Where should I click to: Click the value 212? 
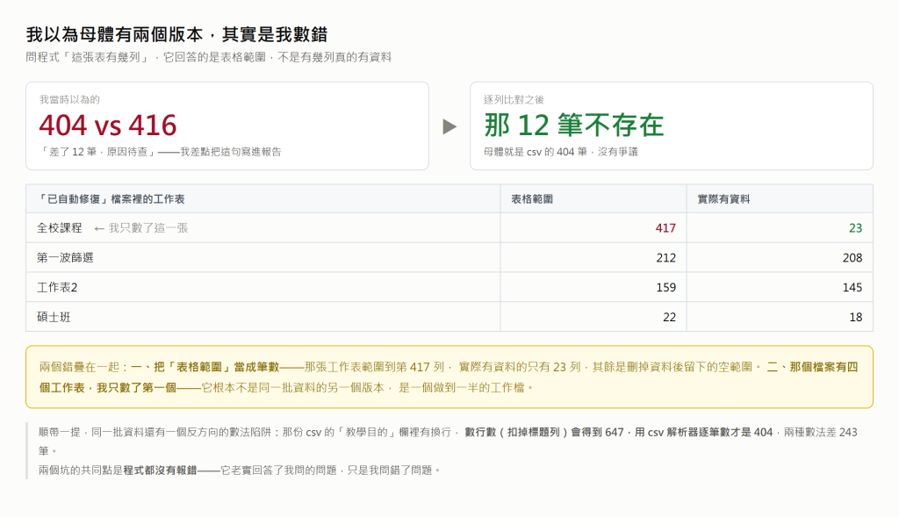[665, 258]
